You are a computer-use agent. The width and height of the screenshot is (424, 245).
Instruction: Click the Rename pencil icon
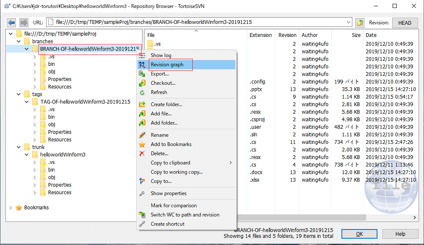[142, 135]
